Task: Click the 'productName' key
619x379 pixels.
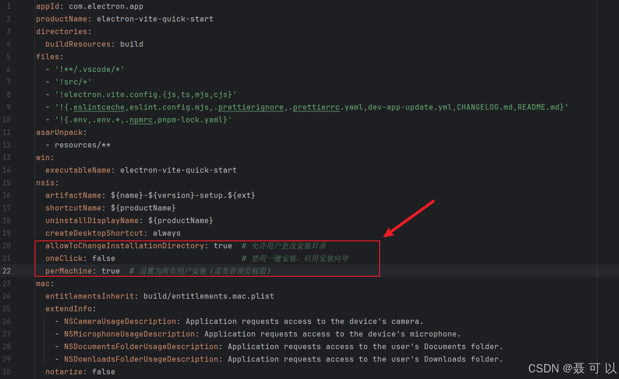Action: (x=62, y=19)
